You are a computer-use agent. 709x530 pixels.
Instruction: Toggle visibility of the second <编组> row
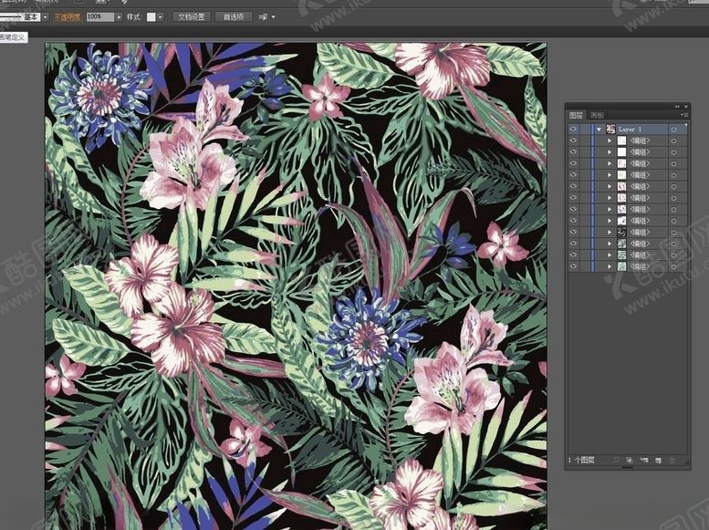(573, 152)
